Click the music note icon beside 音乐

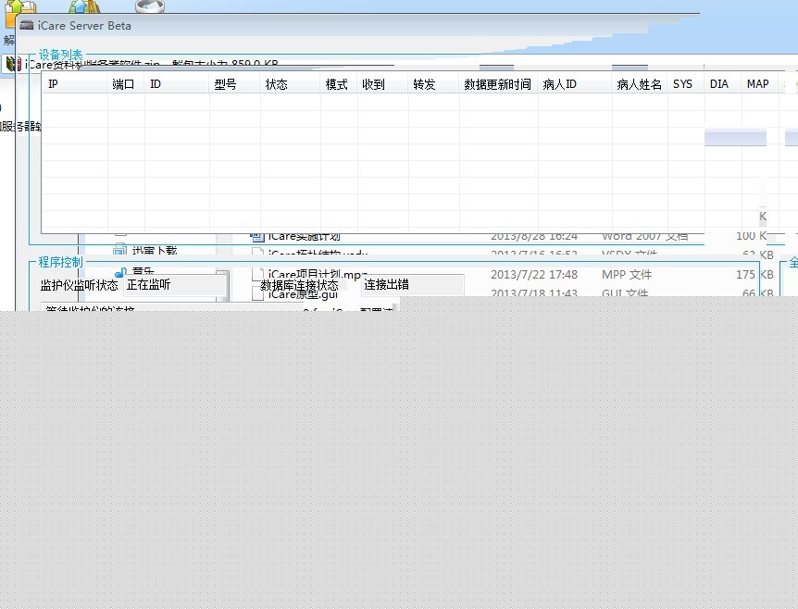pos(120,273)
